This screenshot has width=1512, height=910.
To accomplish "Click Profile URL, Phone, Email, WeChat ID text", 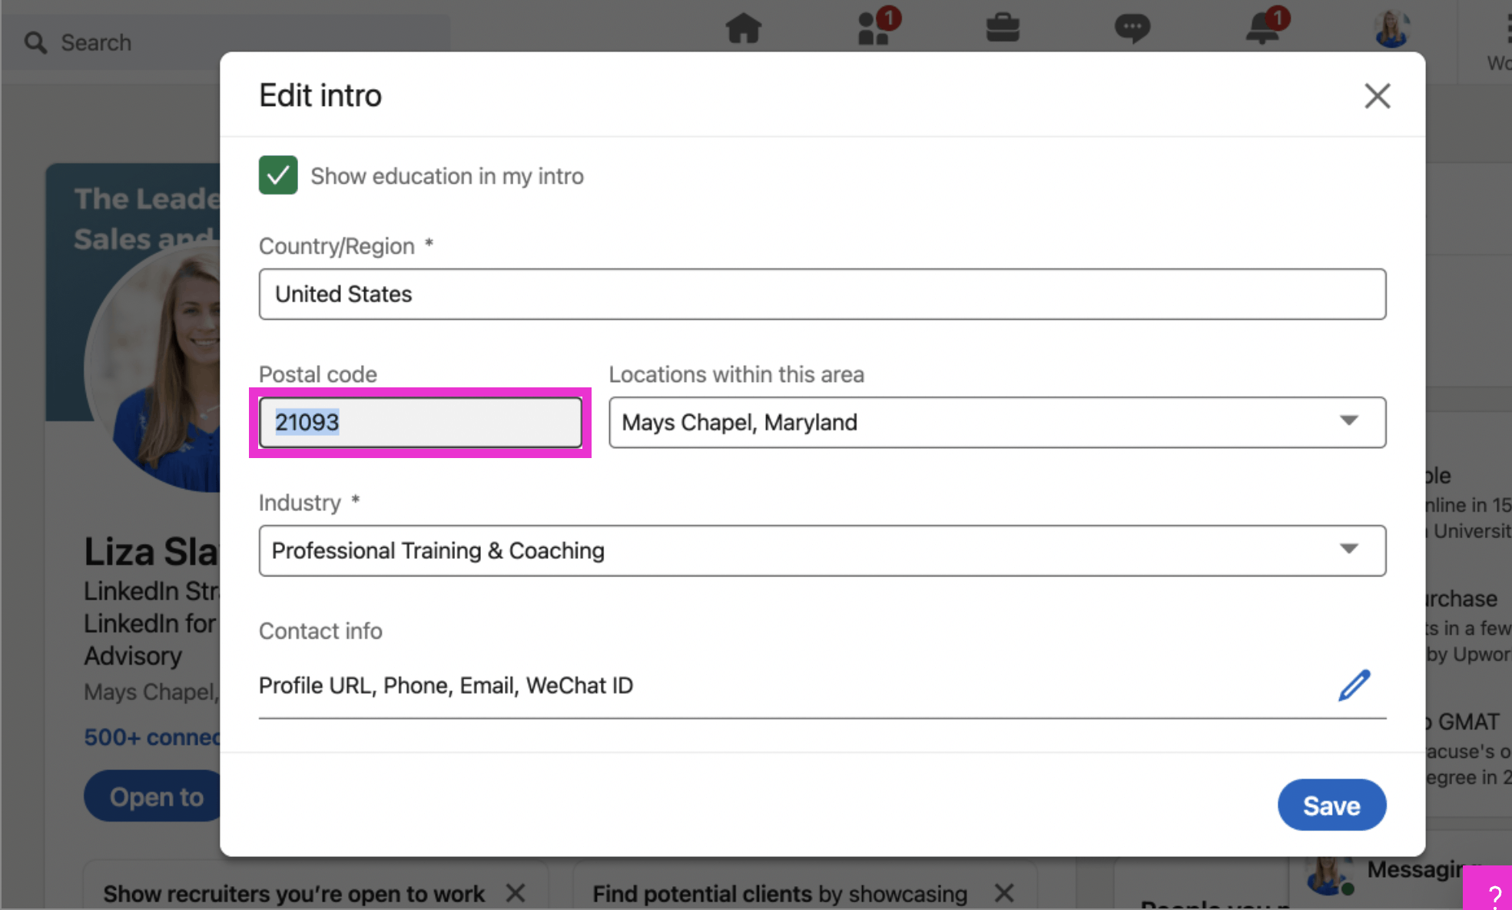I will tap(446, 685).
